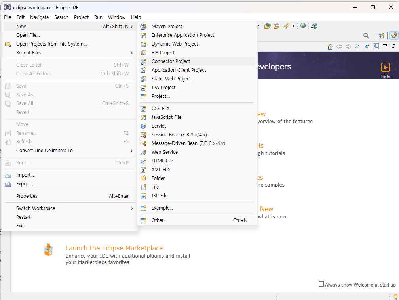This screenshot has width=399, height=300.
Task: Select Connector Project icon
Action: coord(144,61)
